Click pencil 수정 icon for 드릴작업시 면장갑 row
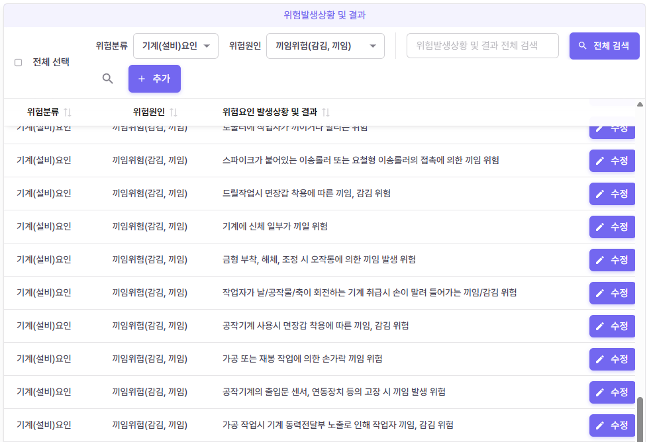 click(x=600, y=194)
